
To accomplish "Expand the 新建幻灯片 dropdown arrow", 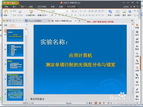I will [47, 15].
